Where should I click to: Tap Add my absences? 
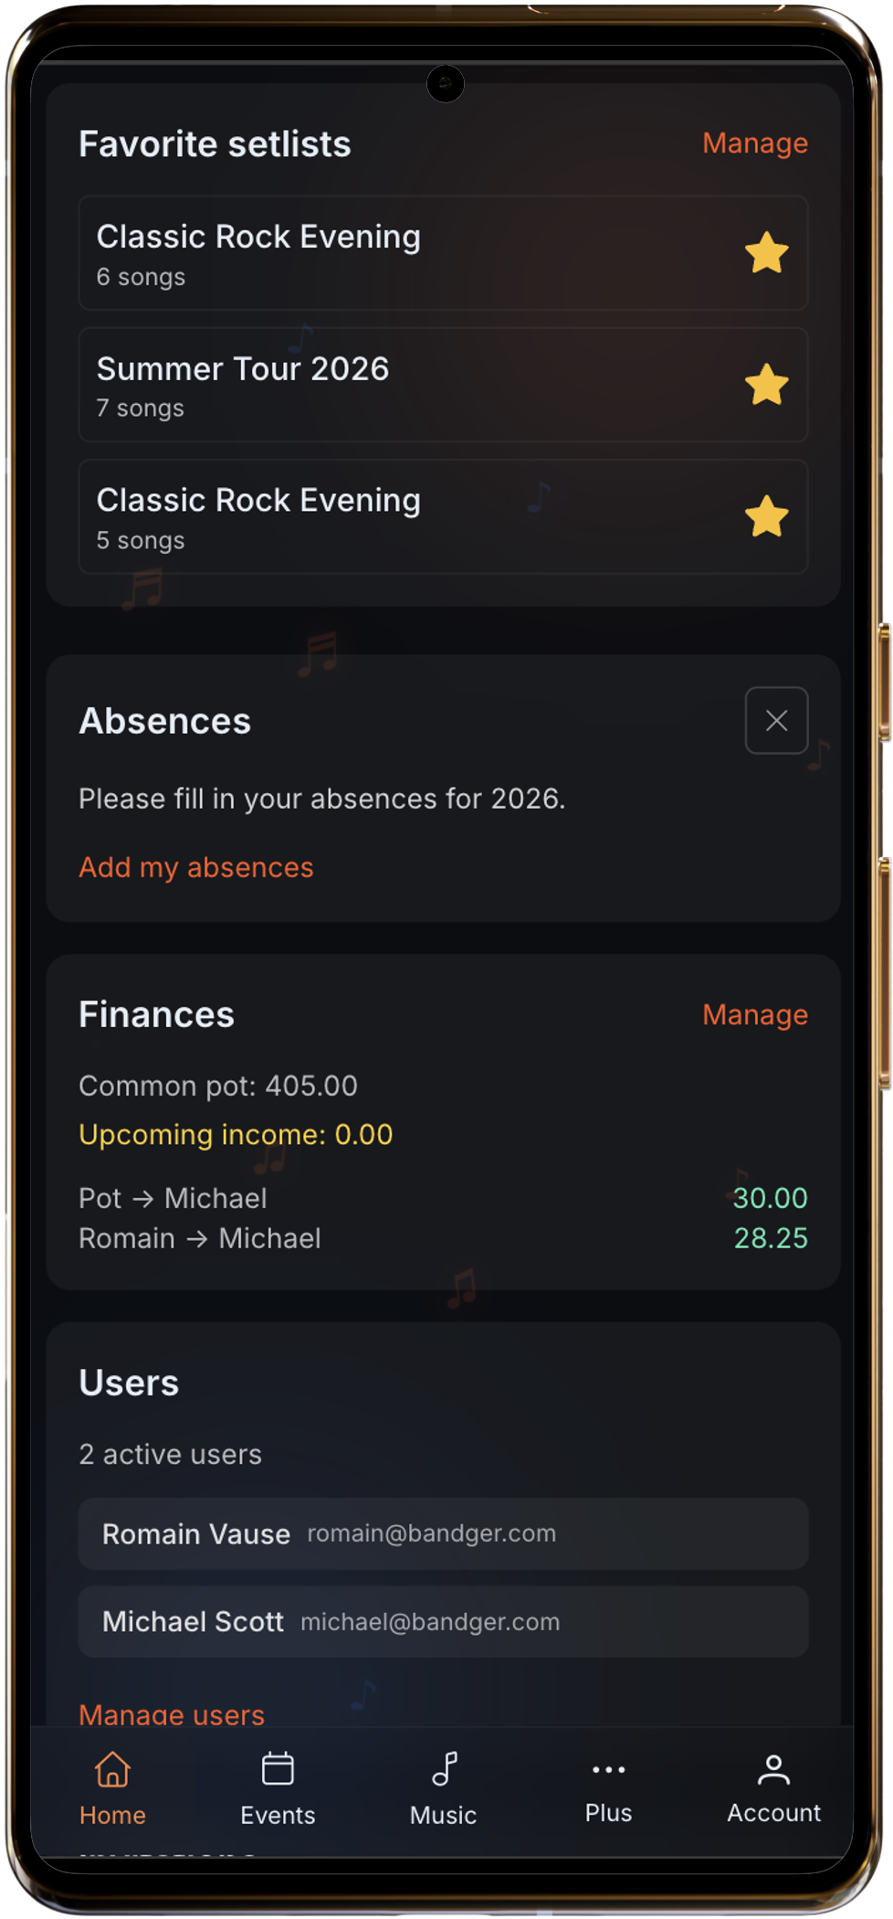[196, 867]
